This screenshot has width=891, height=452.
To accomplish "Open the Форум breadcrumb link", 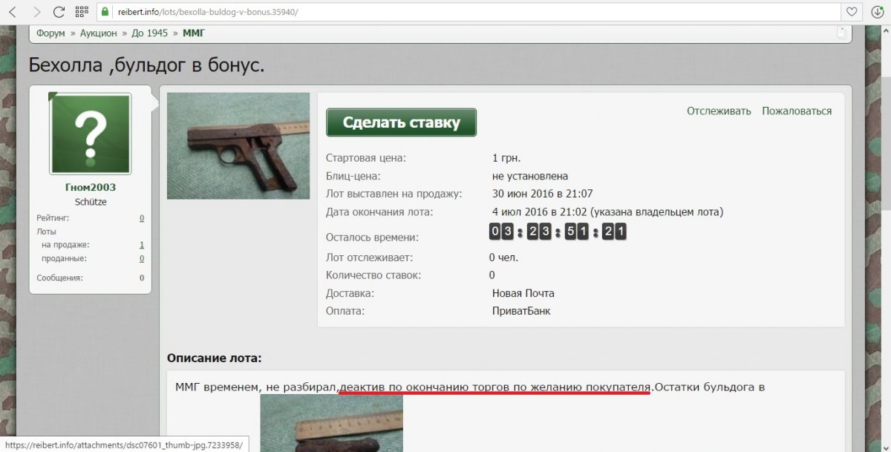I will tap(51, 33).
